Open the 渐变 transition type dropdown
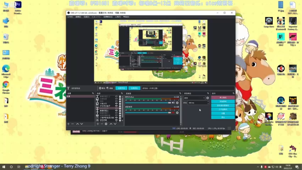The width and height of the screenshot is (302, 170). (194, 98)
